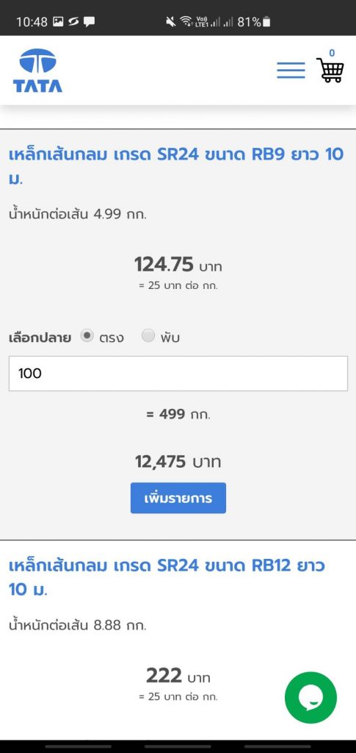
Task: Click the ตรง radio label text
Action: click(x=111, y=338)
